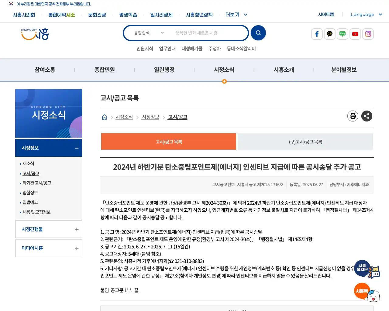Click the 고시/공고 breadcrumb link
389x311 pixels.
pos(178,117)
